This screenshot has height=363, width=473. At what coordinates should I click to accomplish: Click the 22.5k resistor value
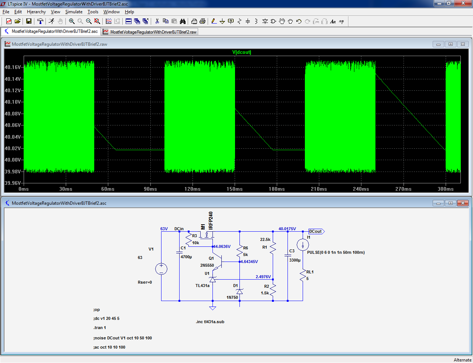click(x=265, y=239)
